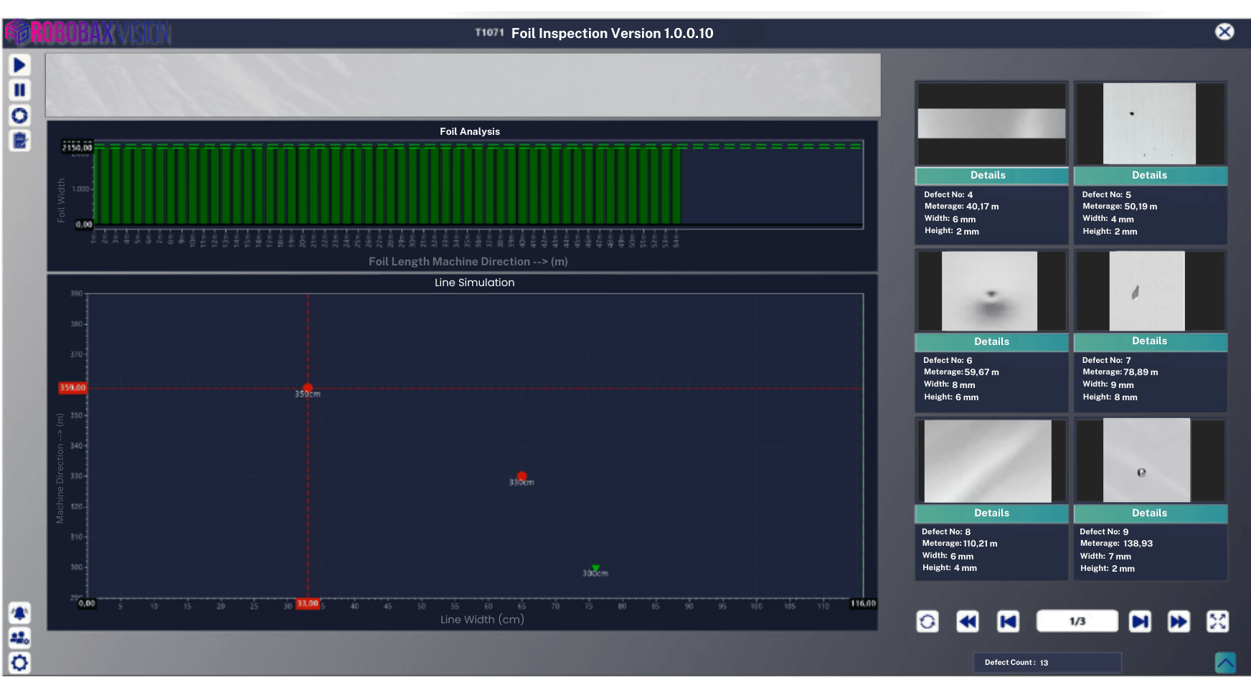Open Details for Defect No 6

(991, 342)
